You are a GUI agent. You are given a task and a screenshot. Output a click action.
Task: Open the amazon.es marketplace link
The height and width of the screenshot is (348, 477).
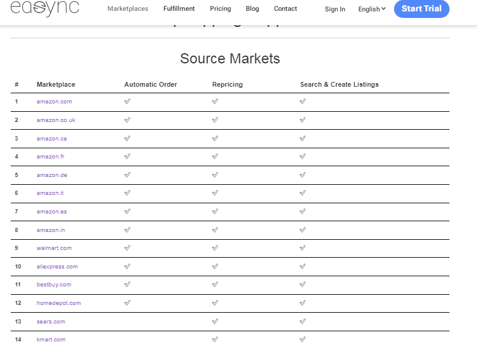point(51,212)
